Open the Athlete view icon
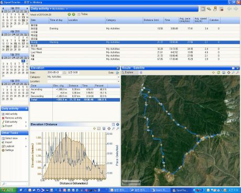 point(215,8)
